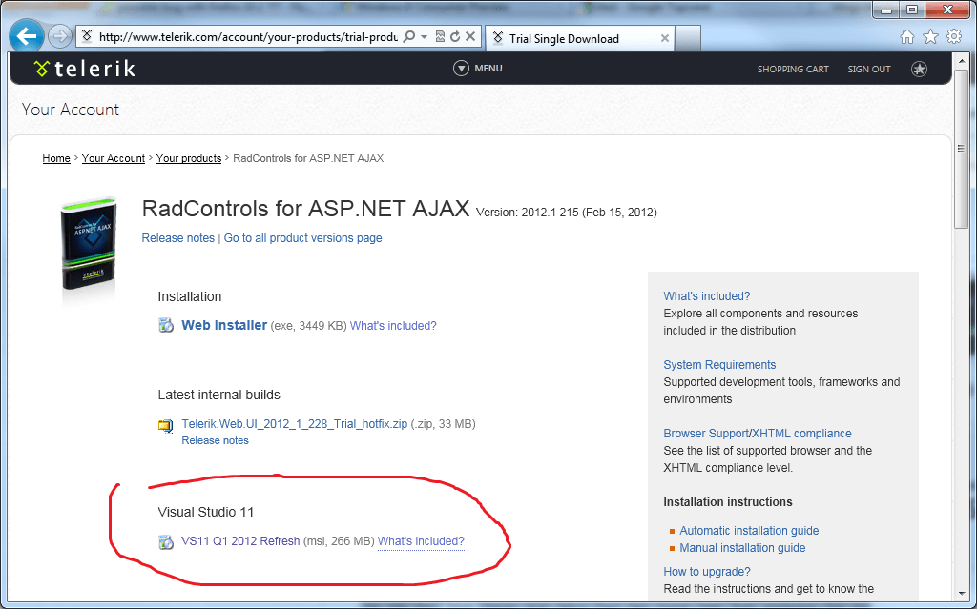Open Favorites star icon
This screenshot has height=609, width=977.
pyautogui.click(x=930, y=37)
